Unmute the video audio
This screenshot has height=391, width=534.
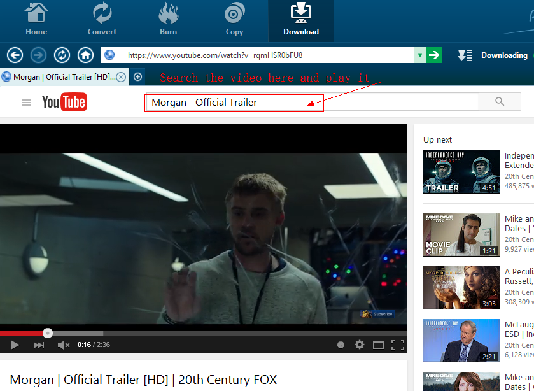(64, 345)
